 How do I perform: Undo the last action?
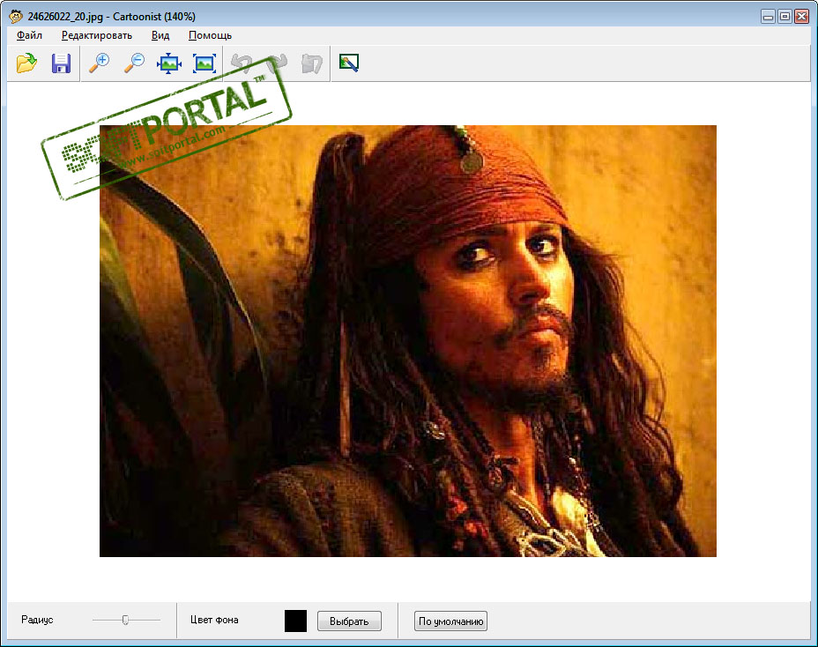242,63
